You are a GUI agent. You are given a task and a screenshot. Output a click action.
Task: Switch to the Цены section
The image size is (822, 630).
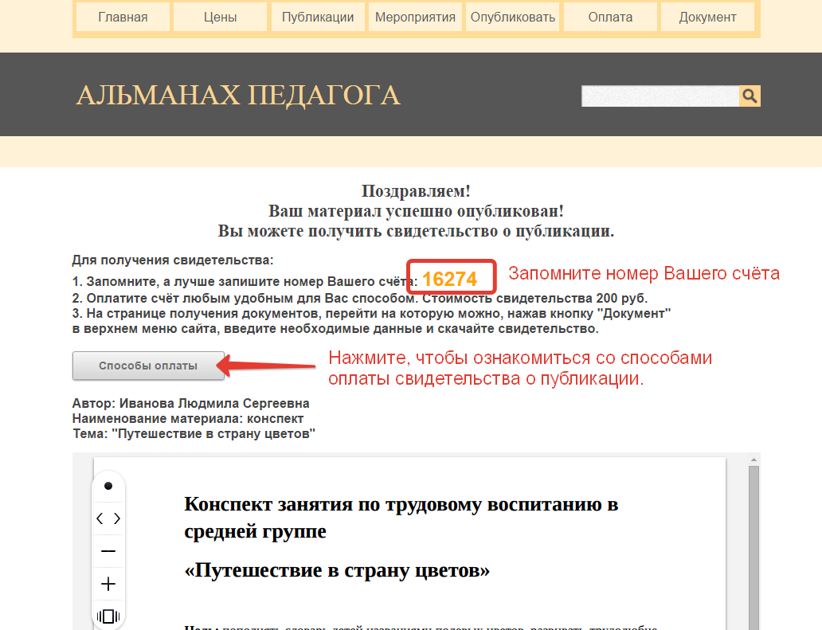point(220,17)
